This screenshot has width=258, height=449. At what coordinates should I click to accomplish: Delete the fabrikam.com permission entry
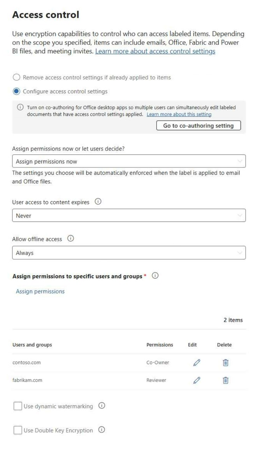coord(225,380)
